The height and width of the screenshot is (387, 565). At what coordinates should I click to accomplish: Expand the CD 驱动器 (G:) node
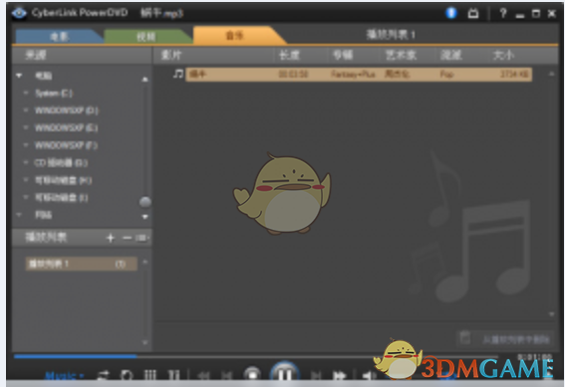pyautogui.click(x=26, y=162)
